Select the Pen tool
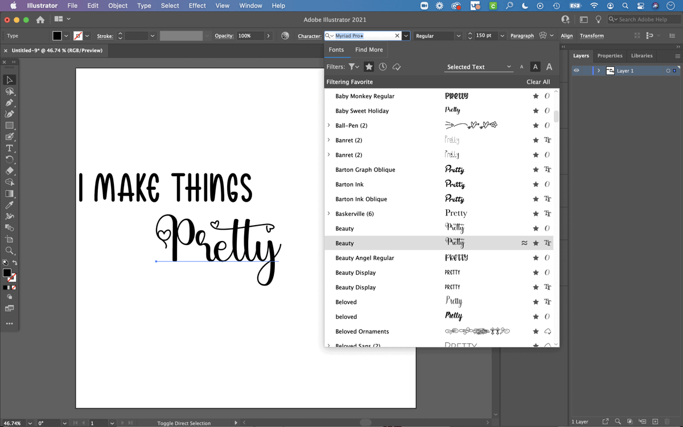Viewport: 683px width, 427px height. (x=9, y=103)
